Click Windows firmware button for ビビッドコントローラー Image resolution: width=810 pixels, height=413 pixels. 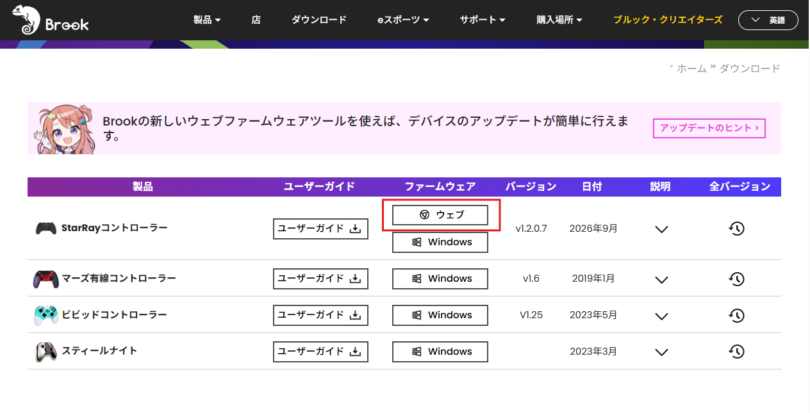[440, 315]
